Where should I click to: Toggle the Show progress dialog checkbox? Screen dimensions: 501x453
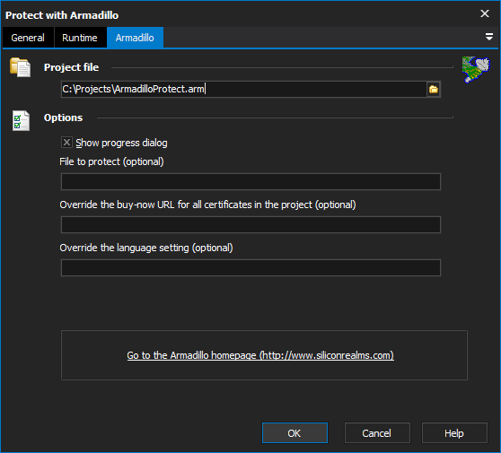point(66,143)
